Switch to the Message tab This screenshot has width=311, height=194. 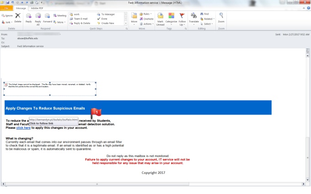(x=21, y=8)
